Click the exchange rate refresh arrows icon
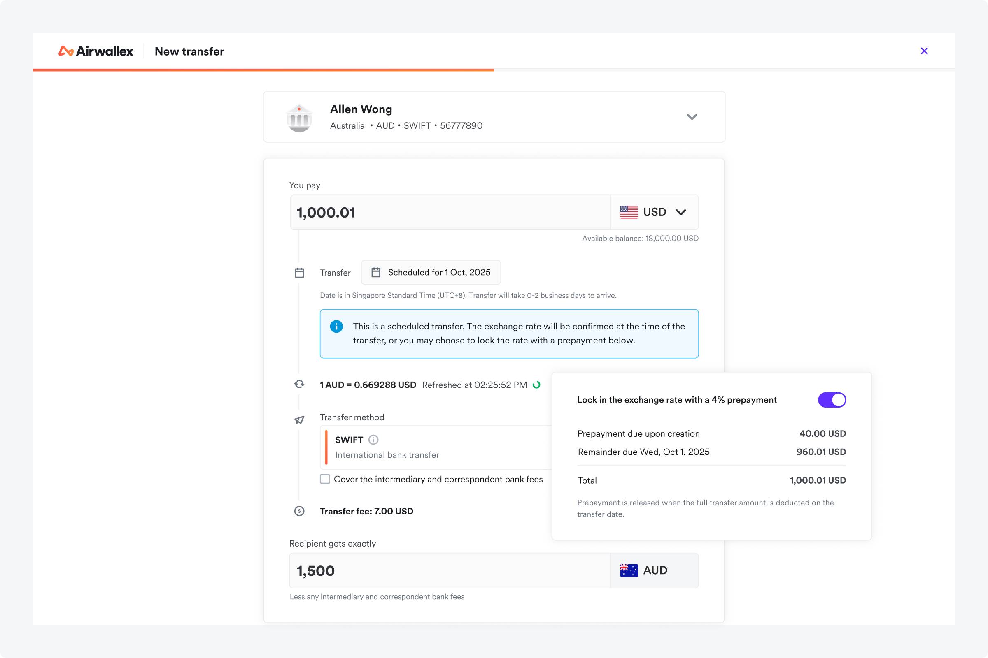This screenshot has width=988, height=658. (299, 384)
